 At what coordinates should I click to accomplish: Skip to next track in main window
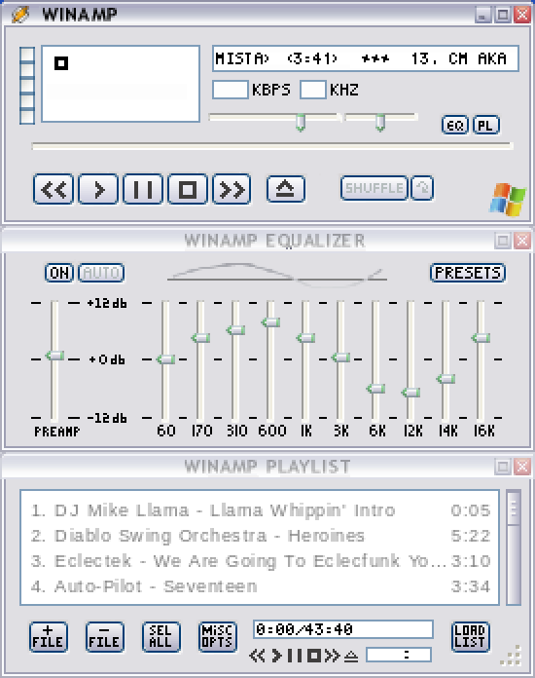[x=232, y=189]
